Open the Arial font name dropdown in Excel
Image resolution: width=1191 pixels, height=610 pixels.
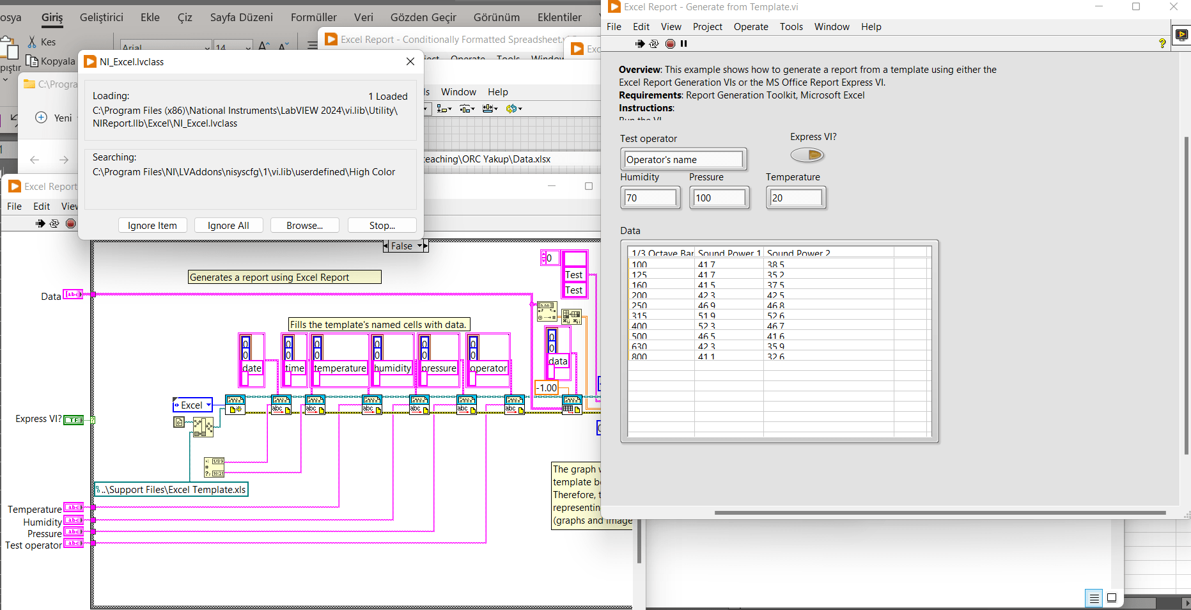tap(207, 47)
